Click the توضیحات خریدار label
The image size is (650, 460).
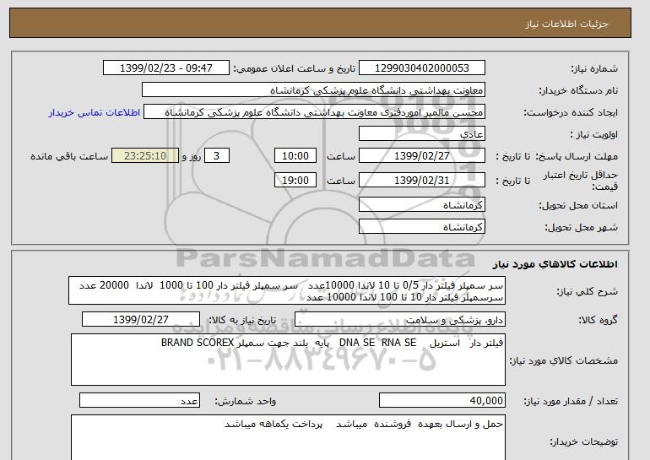click(583, 441)
